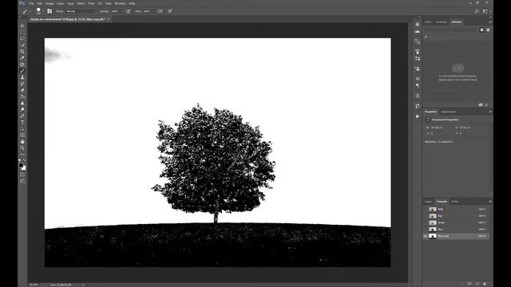
Task: Show the Blue channel visibility
Action: point(426,230)
